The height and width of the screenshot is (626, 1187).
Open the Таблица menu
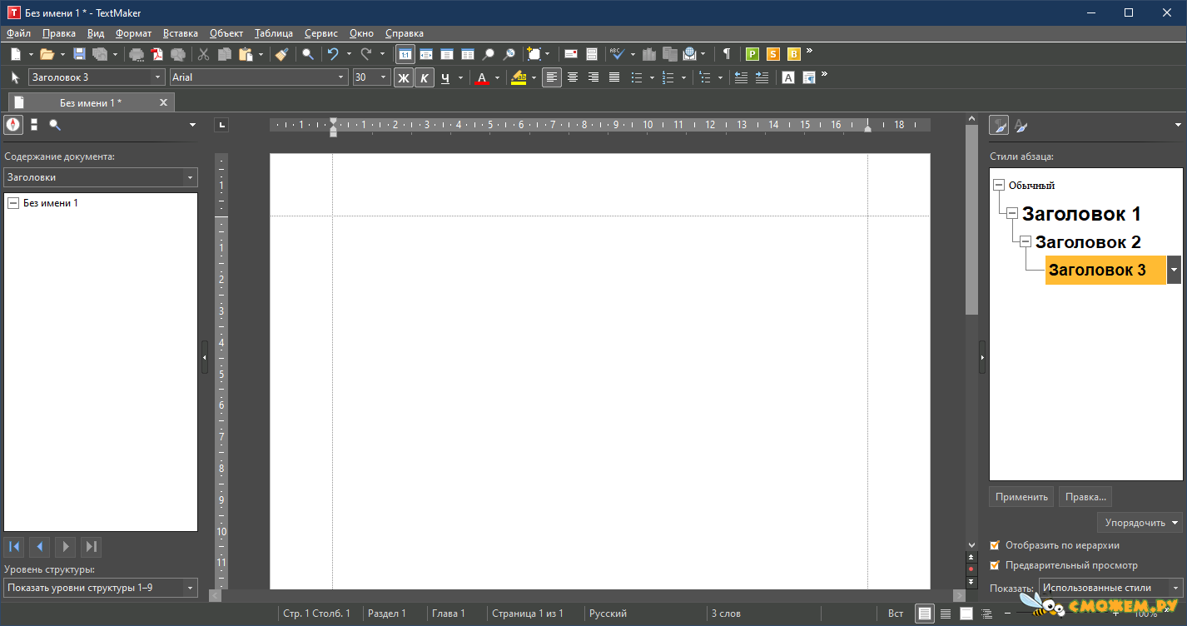(274, 33)
